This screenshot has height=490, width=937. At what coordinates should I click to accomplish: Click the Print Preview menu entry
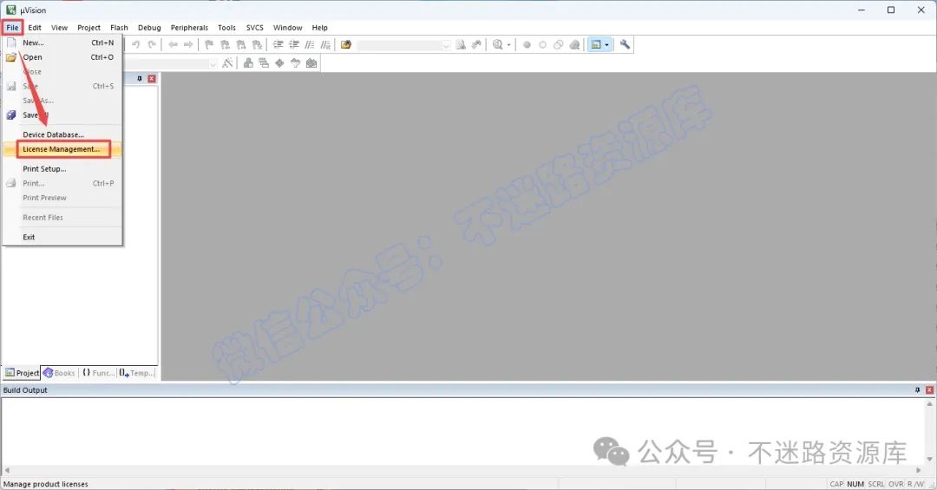(x=62, y=198)
